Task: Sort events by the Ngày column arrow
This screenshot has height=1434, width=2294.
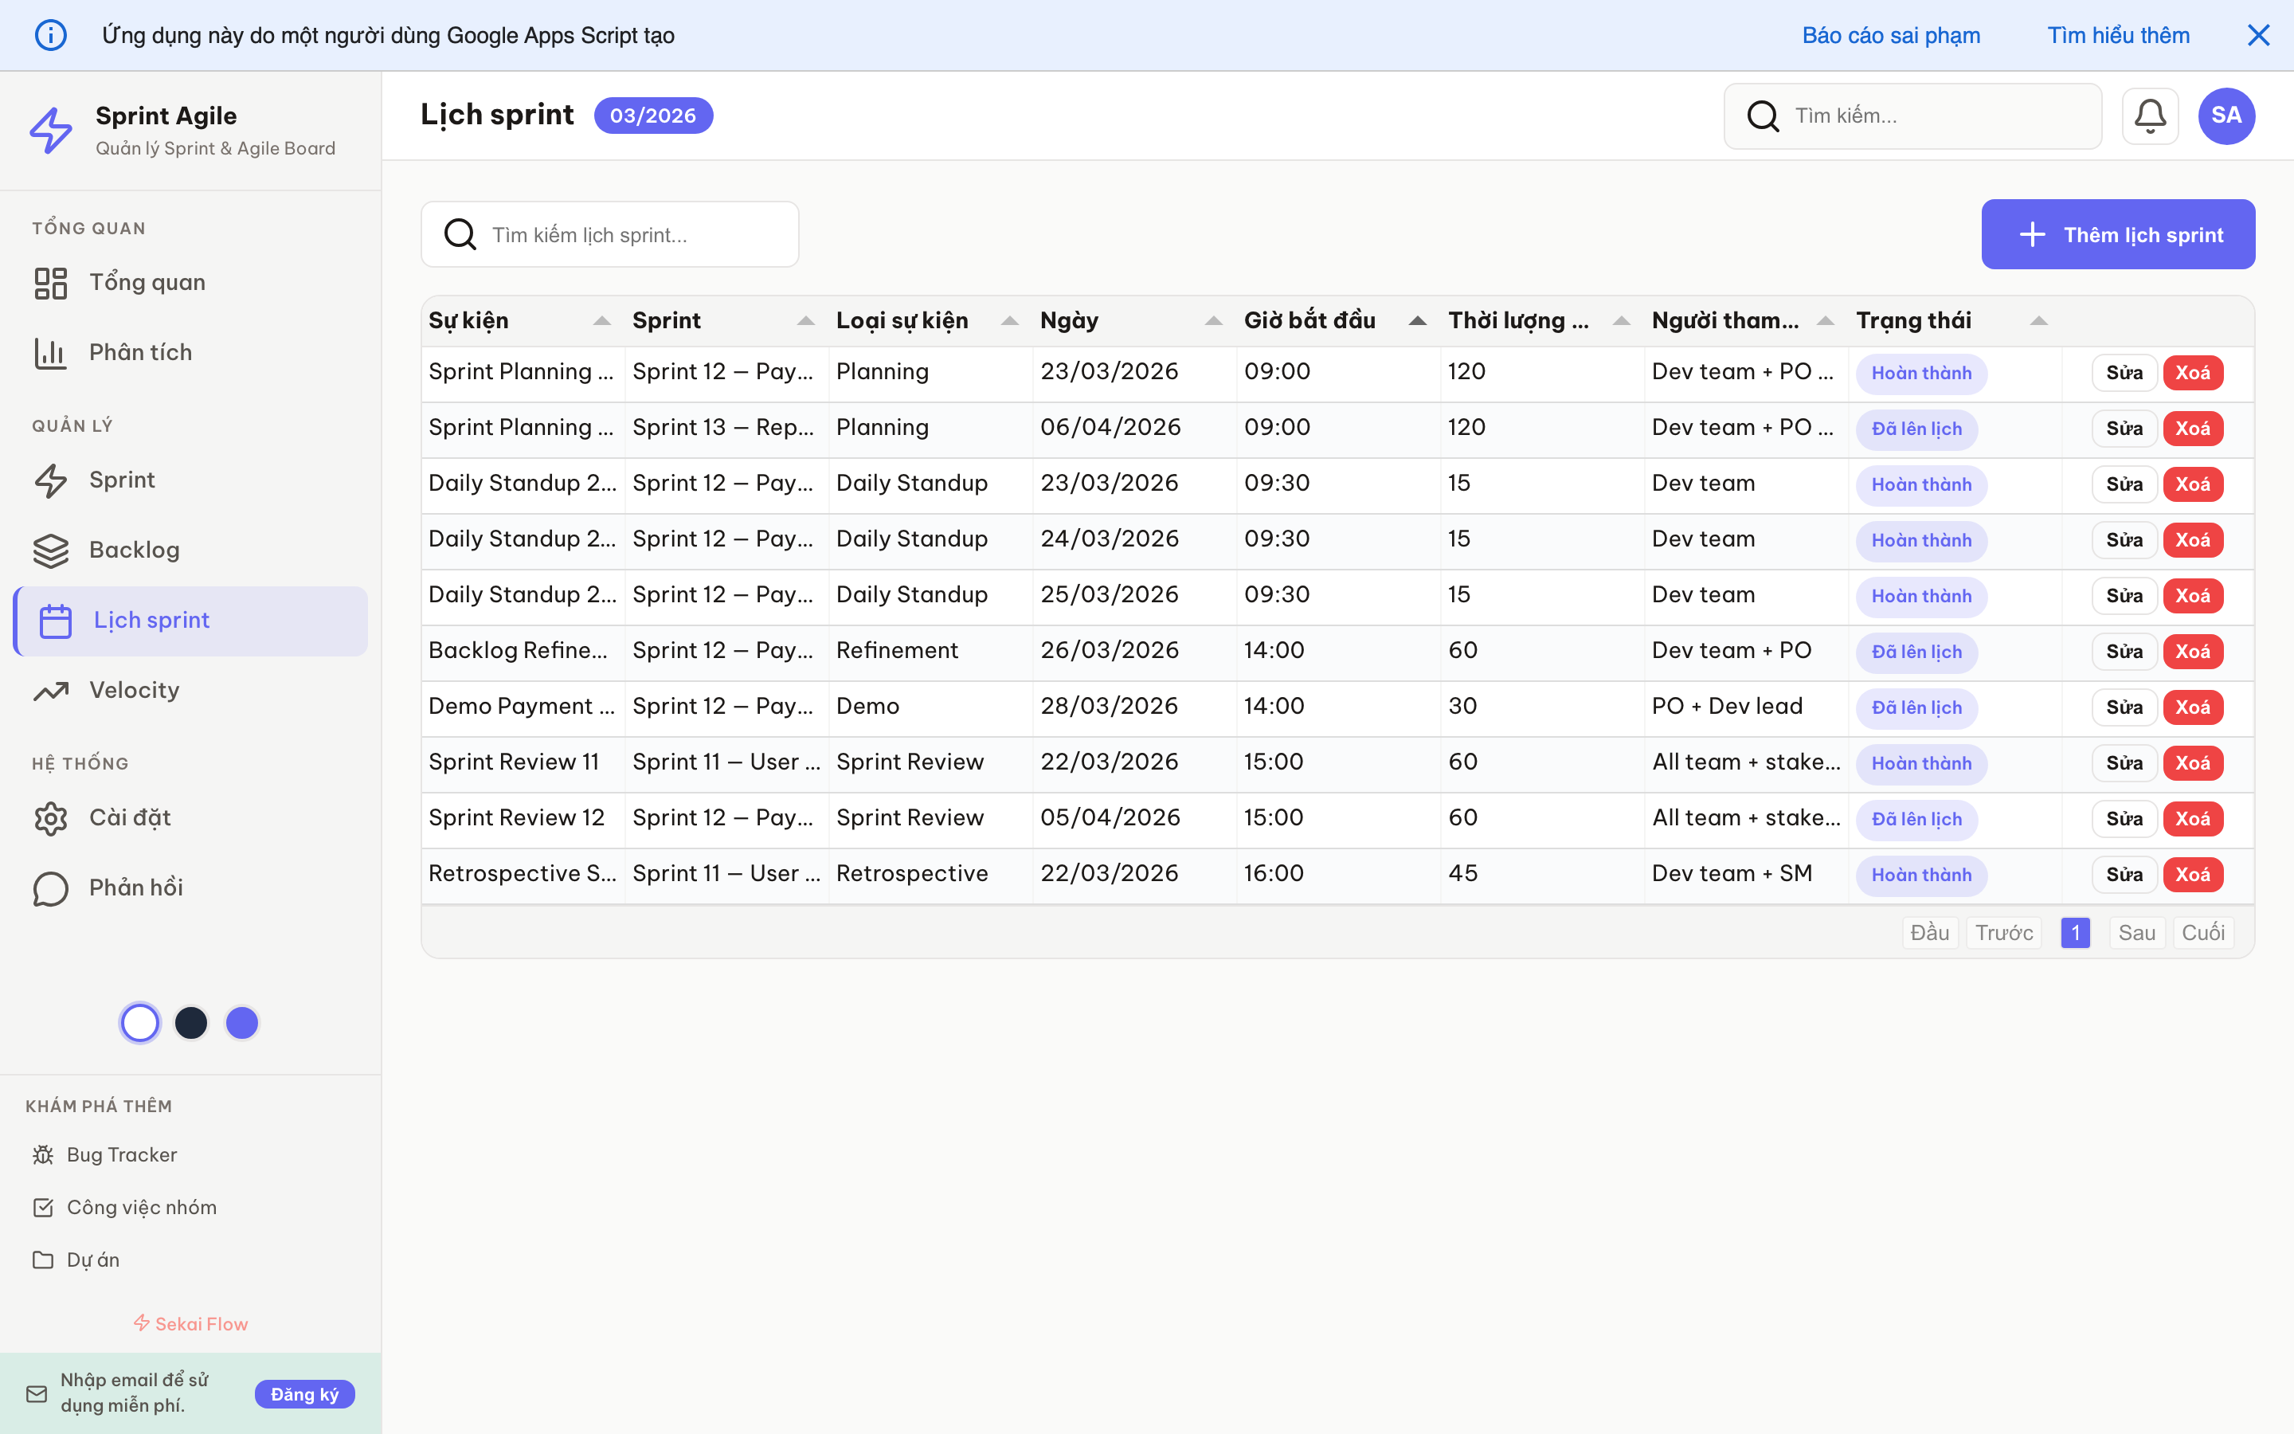Action: (x=1214, y=320)
